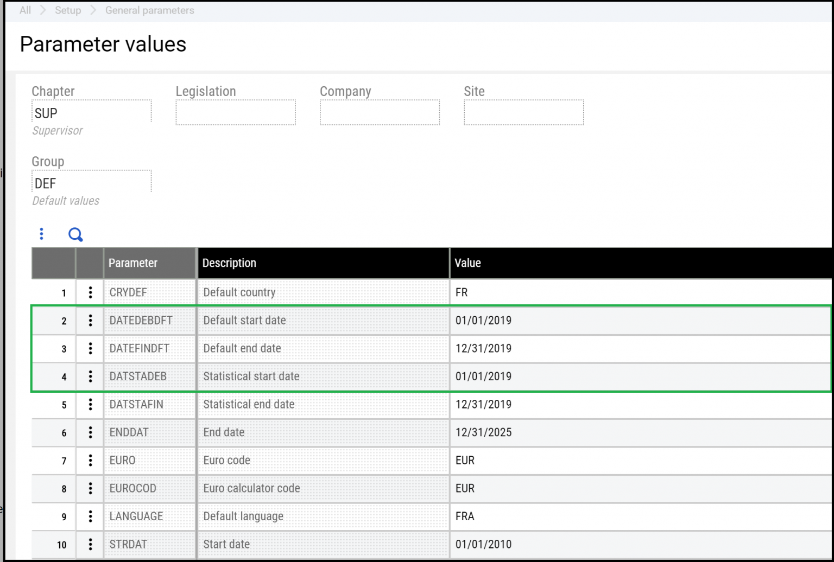
Task: Click the Legislation input field
Action: 235,112
